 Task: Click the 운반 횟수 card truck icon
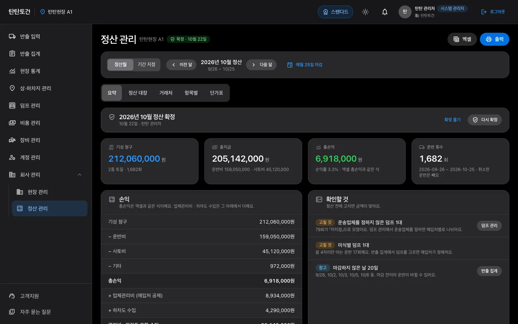point(422,147)
